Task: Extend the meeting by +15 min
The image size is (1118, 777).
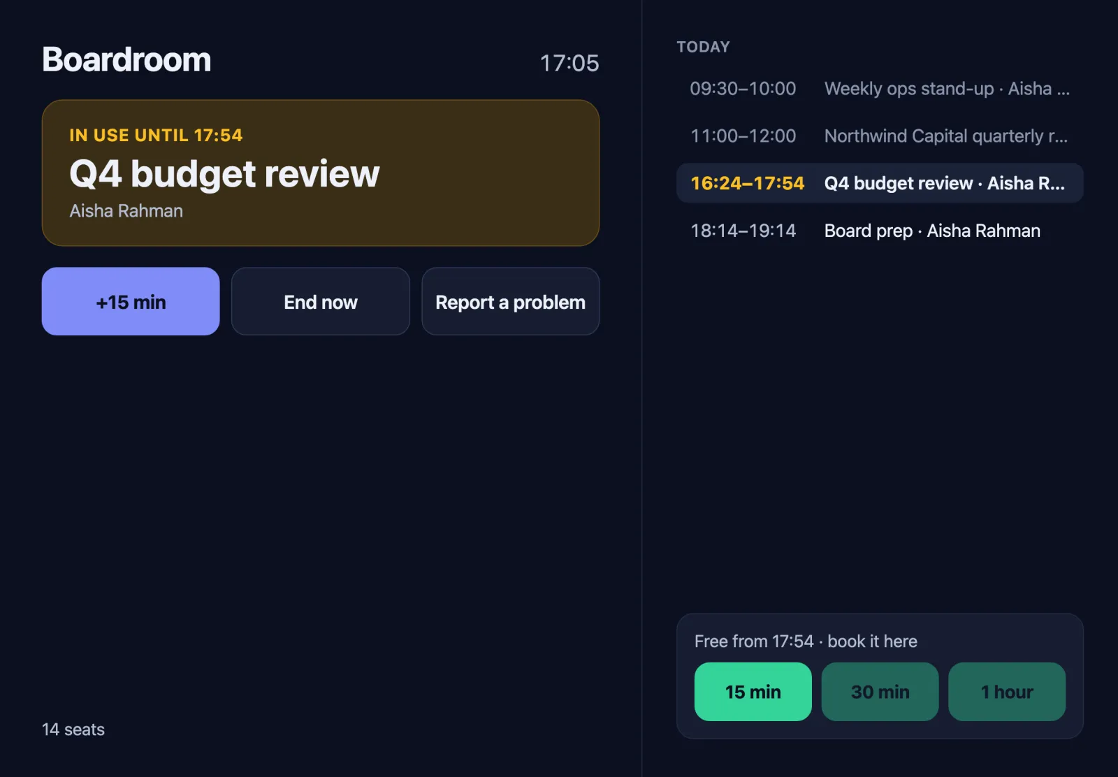Action: click(131, 301)
